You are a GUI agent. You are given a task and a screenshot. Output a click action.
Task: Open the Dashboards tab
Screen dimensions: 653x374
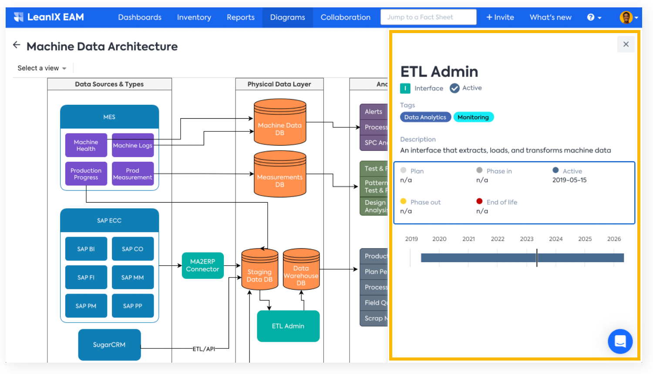(140, 17)
